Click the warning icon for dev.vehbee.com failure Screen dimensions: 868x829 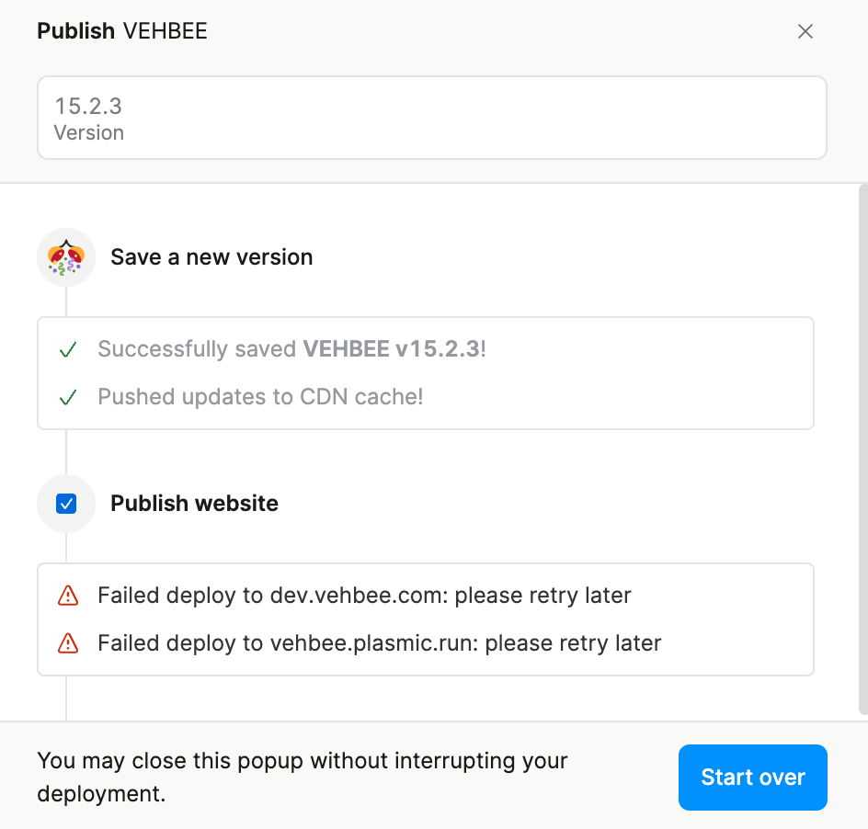67,596
